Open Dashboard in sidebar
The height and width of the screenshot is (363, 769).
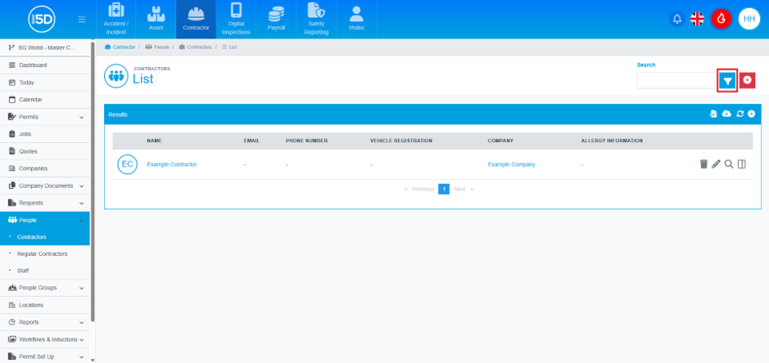coord(44,65)
